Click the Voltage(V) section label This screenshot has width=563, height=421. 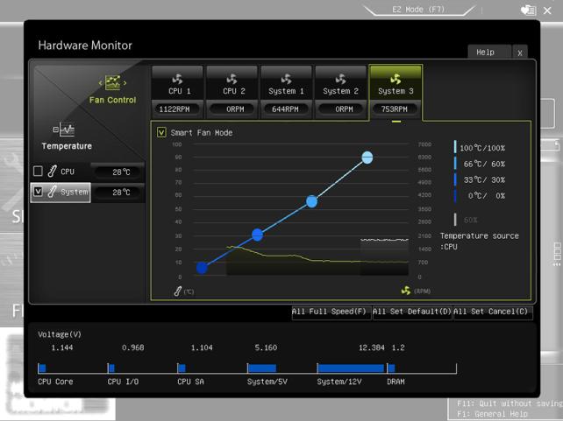pyautogui.click(x=60, y=334)
